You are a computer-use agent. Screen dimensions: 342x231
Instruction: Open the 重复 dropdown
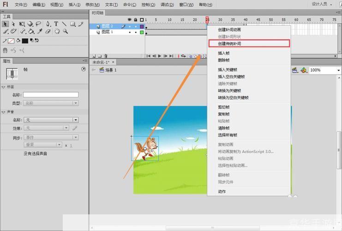click(x=43, y=145)
